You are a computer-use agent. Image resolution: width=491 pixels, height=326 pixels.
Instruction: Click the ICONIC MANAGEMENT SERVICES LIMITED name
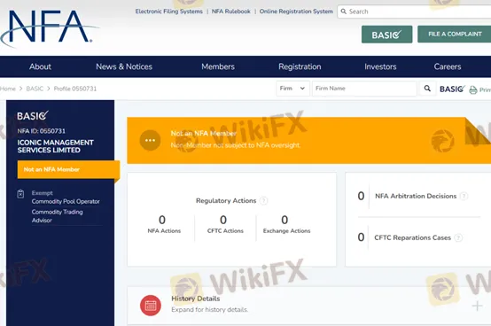[56, 146]
